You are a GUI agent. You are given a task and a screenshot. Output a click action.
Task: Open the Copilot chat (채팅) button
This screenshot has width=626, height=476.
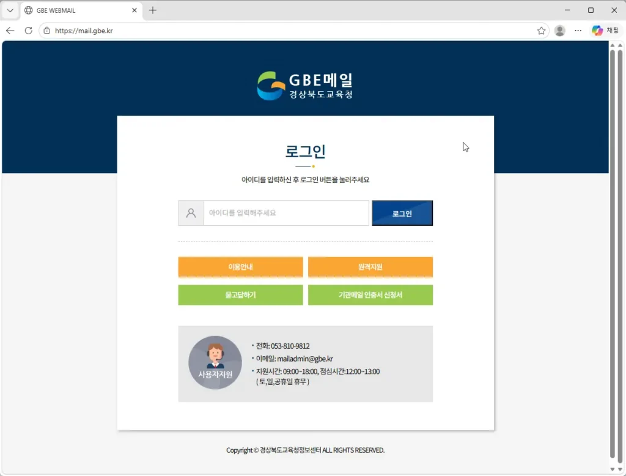pyautogui.click(x=605, y=31)
